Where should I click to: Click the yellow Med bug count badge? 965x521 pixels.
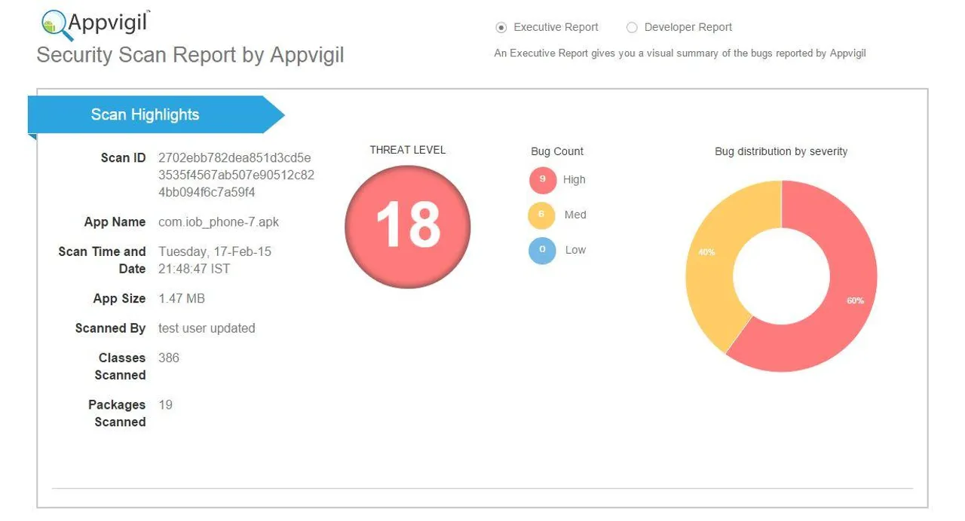click(x=542, y=215)
